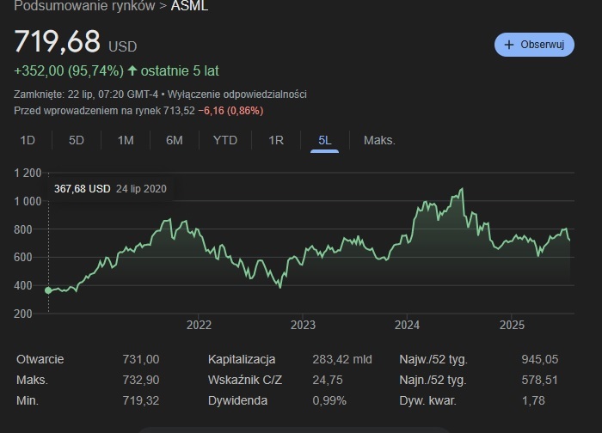Screen dimensions: 602x433
Task: Select the 5D time range tab
Action: click(x=77, y=140)
